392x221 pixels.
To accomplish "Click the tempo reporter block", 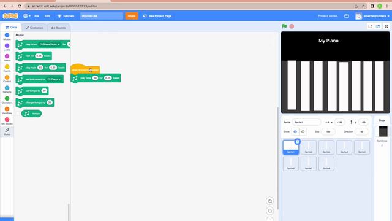I will (31, 114).
